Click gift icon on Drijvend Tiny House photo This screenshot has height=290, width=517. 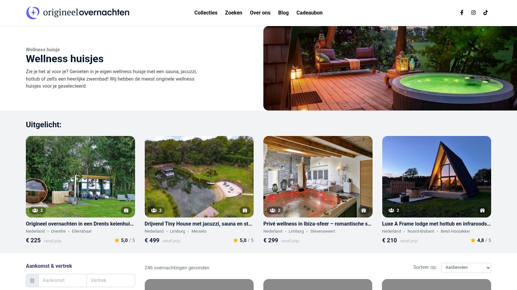pyautogui.click(x=245, y=210)
